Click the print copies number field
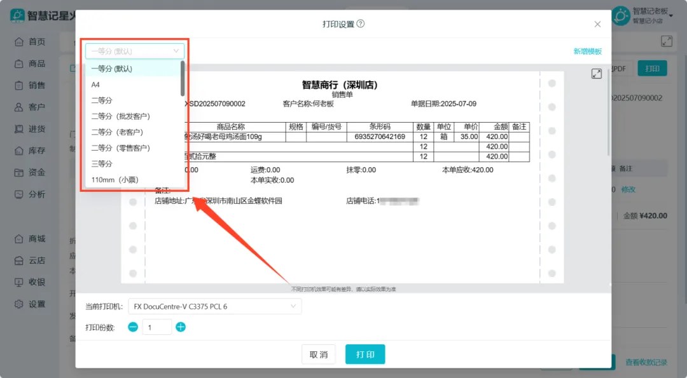Viewport: 687px width, 378px height. click(x=156, y=327)
